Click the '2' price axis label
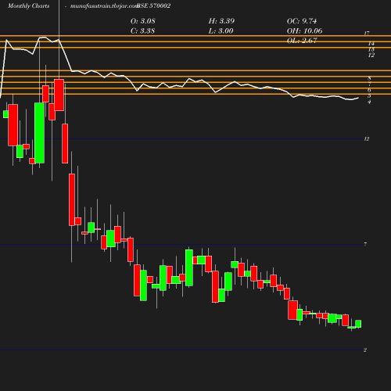 pos(365,350)
